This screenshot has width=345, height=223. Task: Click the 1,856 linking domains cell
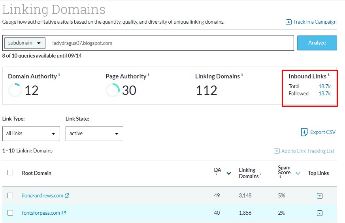click(x=245, y=213)
